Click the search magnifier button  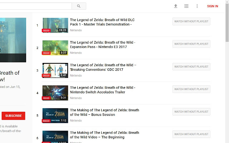(79, 6)
